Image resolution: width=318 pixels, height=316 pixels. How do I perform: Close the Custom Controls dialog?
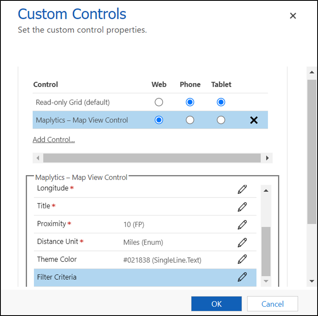tap(293, 16)
